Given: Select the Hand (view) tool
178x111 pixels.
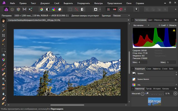Looking at the screenshot, I should click(3, 21).
